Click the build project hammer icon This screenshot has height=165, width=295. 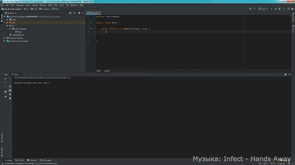(x=254, y=9)
